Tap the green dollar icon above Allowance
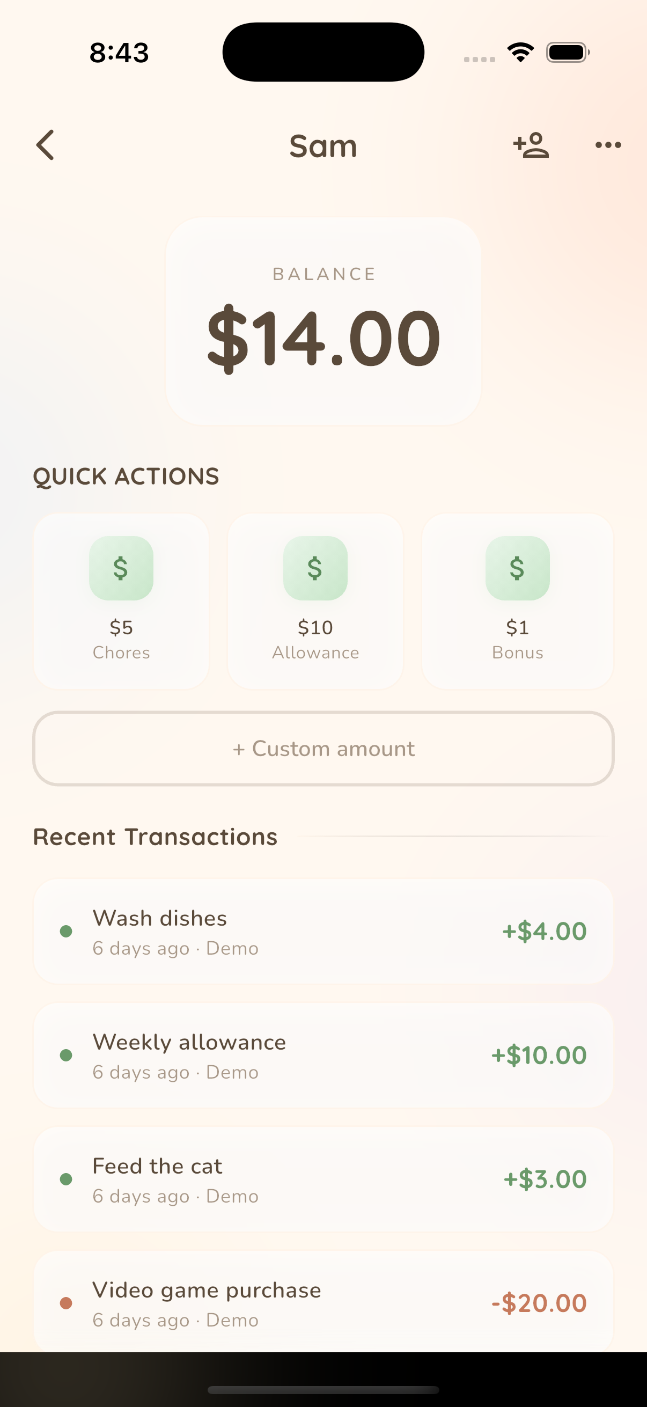Screen dimensions: 647x1407 [x=315, y=568]
